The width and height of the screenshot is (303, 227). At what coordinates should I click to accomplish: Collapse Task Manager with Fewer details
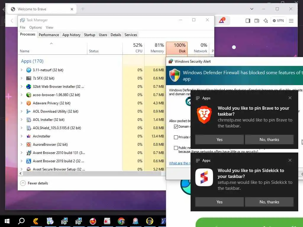34,183
